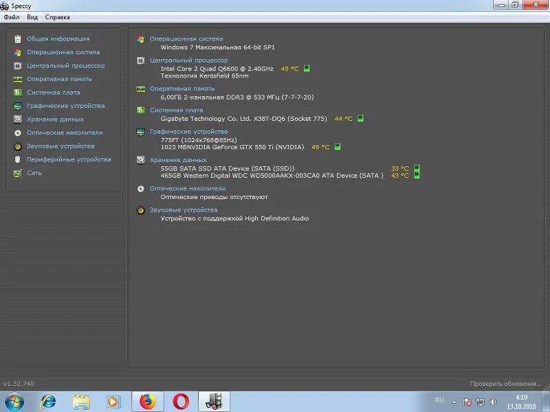Image resolution: width=550 pixels, height=412 pixels.
Task: Click the mouse icon in the sidebar
Action: coord(18,159)
